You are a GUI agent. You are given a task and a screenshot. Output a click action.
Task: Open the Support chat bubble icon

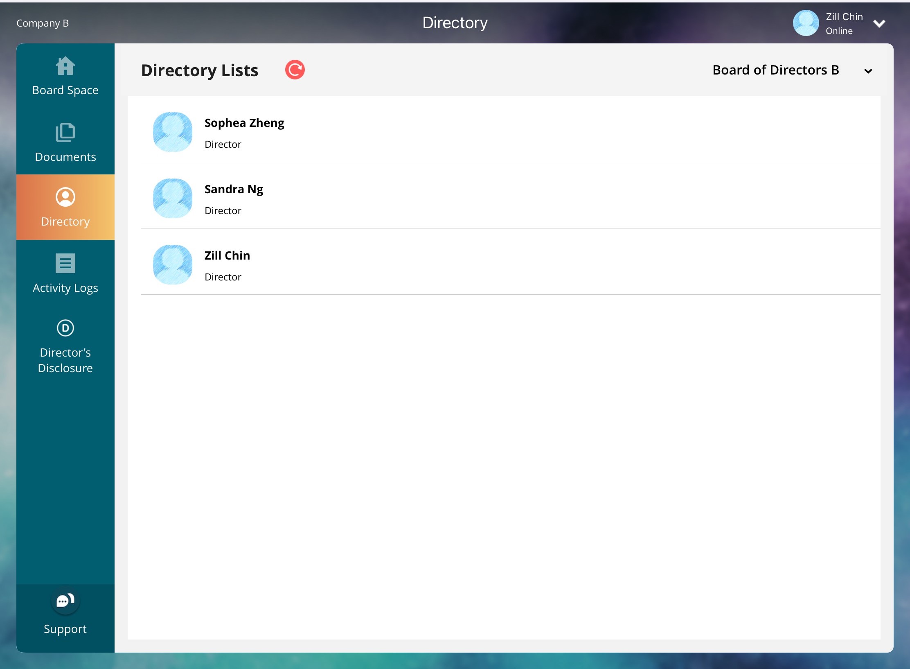65,601
